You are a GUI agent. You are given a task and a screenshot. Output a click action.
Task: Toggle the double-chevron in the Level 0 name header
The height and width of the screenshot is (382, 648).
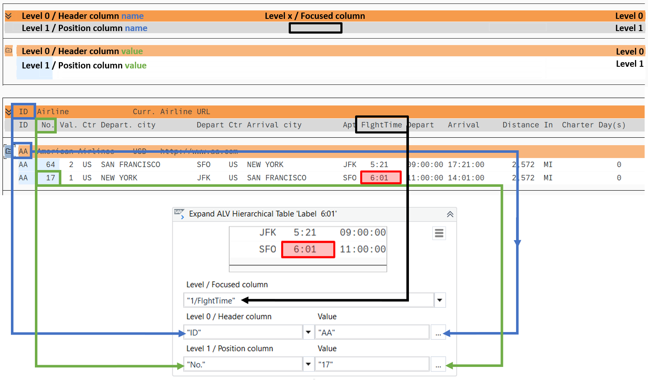[8, 16]
